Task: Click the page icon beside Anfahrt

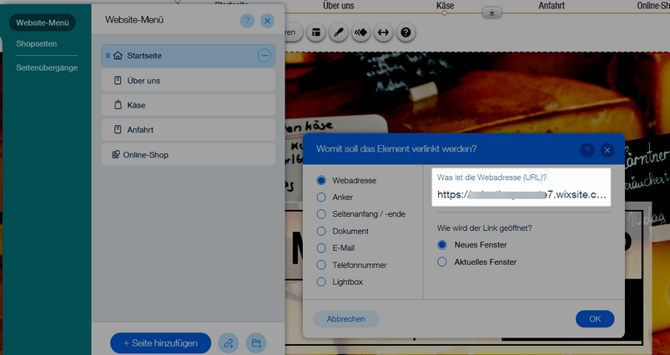Action: pyautogui.click(x=118, y=130)
